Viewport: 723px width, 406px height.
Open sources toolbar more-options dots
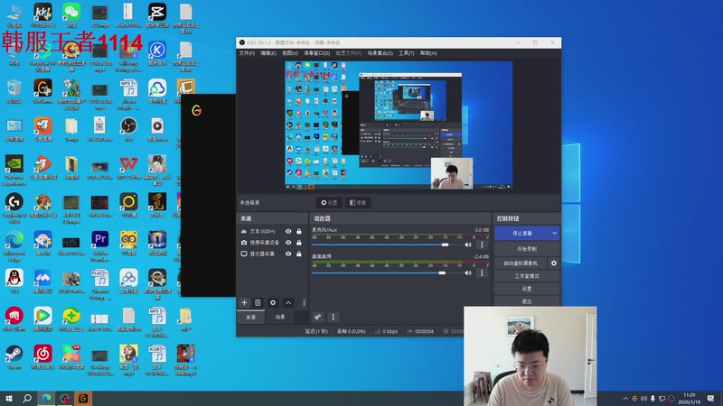click(304, 302)
